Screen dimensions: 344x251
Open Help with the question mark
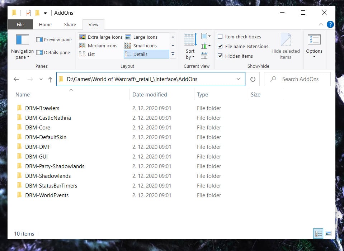[x=330, y=24]
